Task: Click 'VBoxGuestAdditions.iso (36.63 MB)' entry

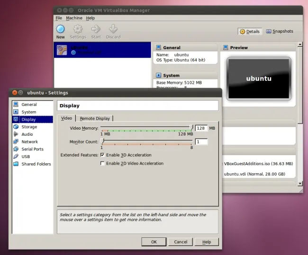Action: click(x=258, y=164)
